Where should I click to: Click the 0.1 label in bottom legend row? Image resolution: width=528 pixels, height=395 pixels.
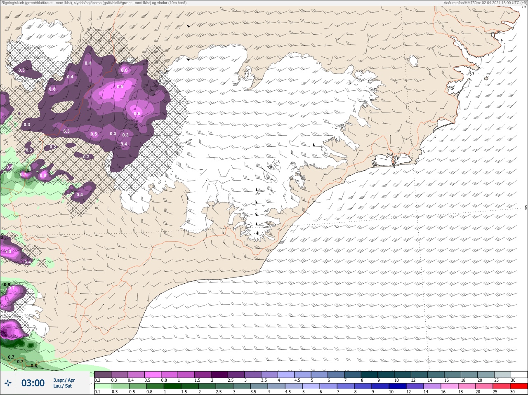tap(97, 392)
